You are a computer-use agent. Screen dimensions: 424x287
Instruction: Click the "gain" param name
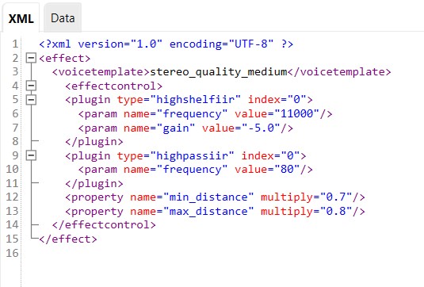point(176,128)
